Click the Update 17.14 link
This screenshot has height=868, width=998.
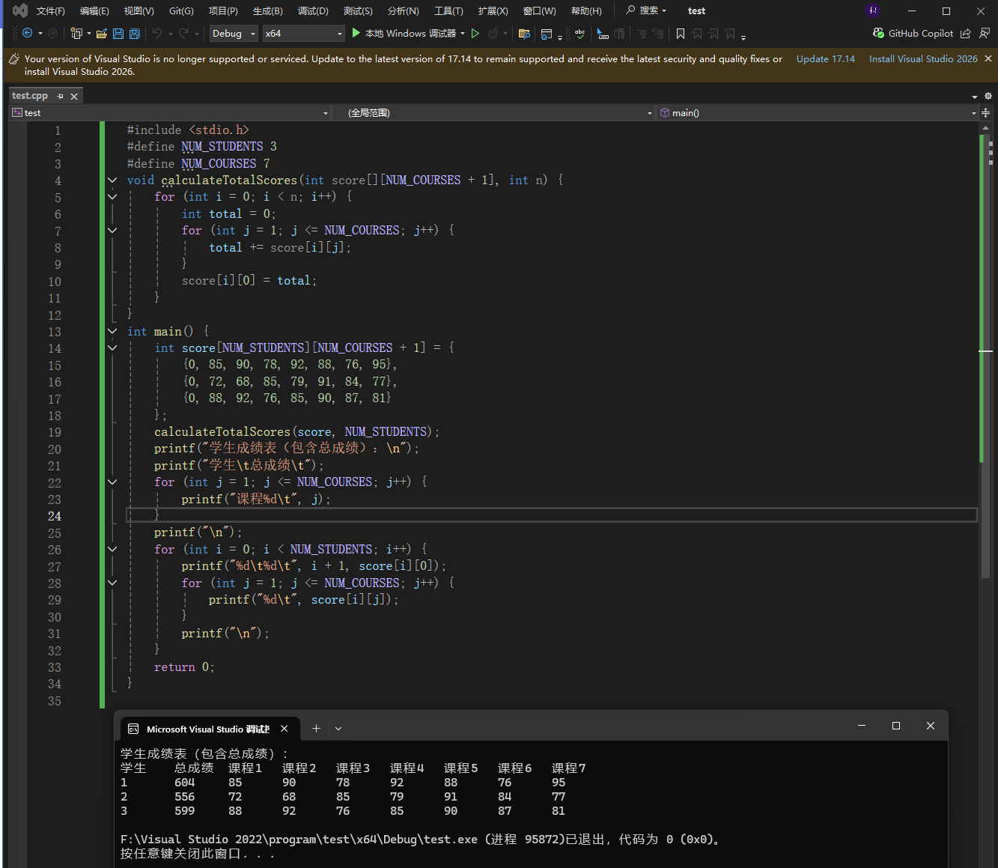pos(825,59)
